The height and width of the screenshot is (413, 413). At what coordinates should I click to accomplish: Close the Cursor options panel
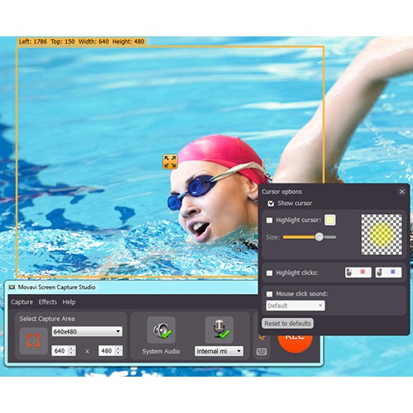[402, 192]
